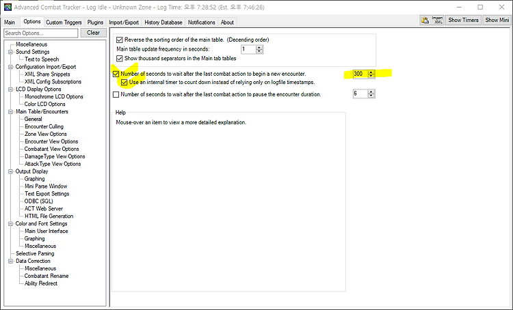This screenshot has width=513, height=310.
Task: Open Encounter View Options
Action: point(51,142)
